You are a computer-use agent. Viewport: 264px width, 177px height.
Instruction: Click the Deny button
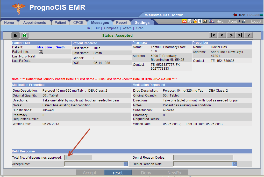(x=146, y=172)
